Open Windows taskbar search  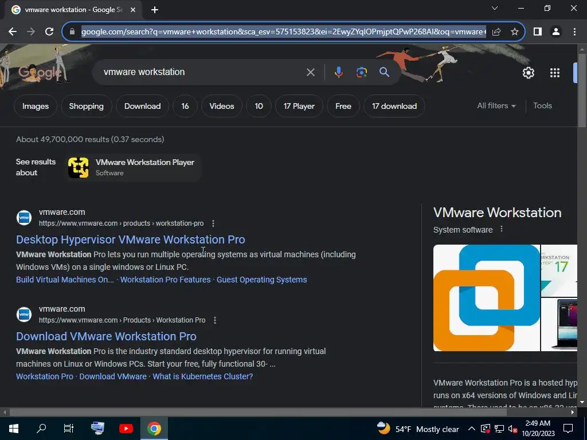(41, 429)
